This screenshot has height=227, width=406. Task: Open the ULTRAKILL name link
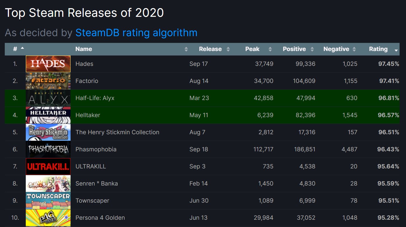91,166
